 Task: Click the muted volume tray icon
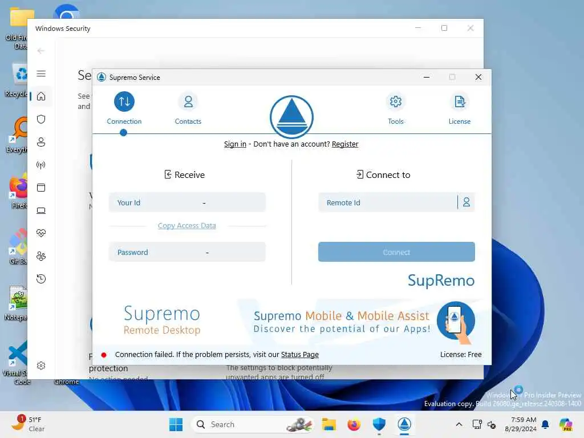coord(492,424)
